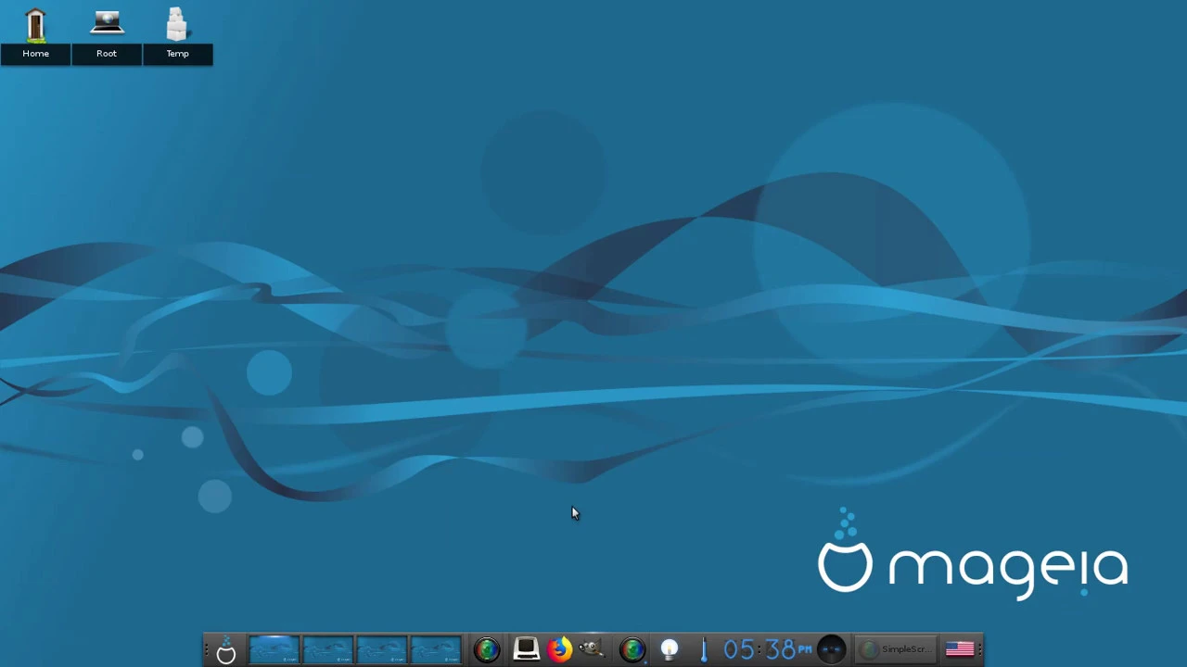Click the panel handle right of the flag
The width and height of the screenshot is (1187, 667).
point(980,650)
